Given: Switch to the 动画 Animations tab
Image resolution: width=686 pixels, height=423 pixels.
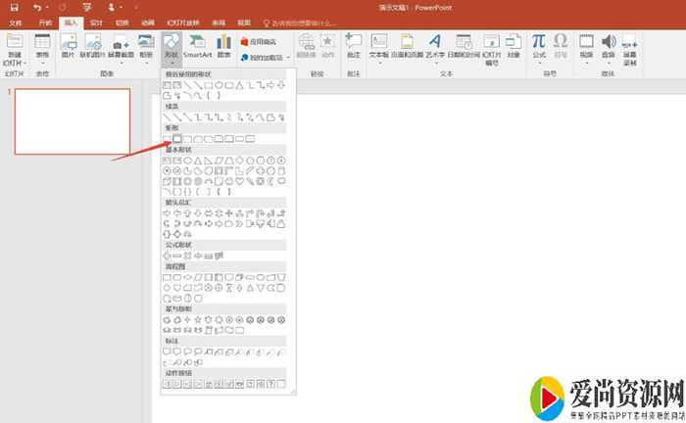Looking at the screenshot, I should click(x=146, y=22).
